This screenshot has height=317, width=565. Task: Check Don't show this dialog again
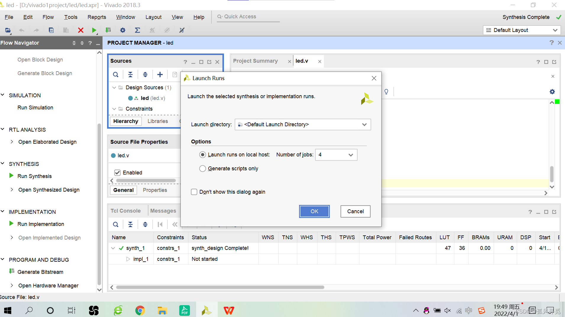click(194, 192)
